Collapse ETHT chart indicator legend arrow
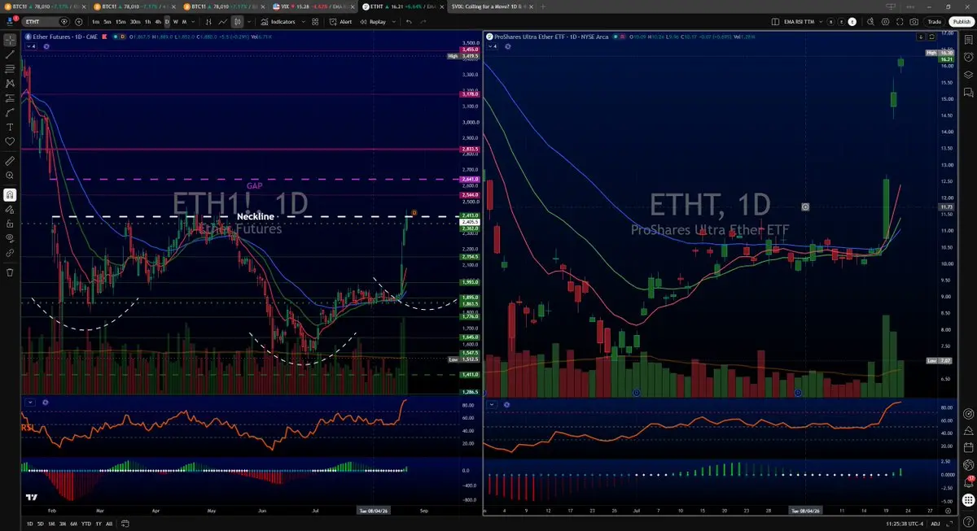977x531 pixels. (491, 46)
